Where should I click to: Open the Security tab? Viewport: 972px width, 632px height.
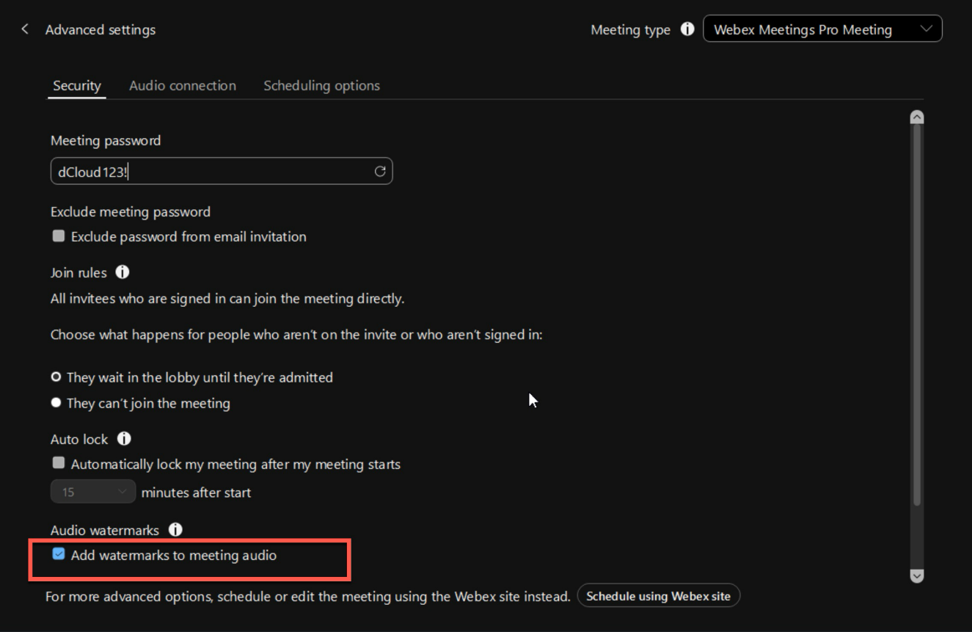77,86
